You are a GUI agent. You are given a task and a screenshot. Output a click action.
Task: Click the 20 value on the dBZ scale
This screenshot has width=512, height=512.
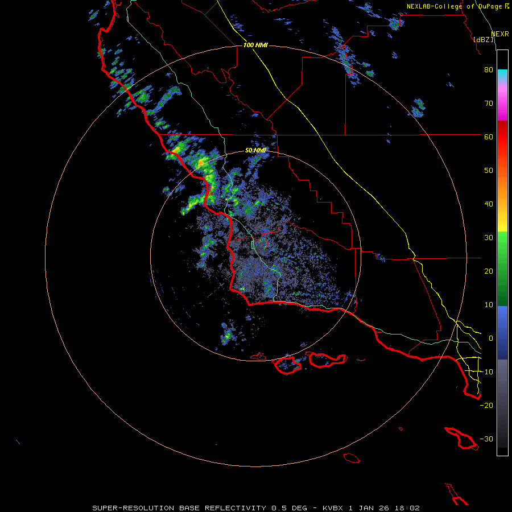tap(489, 271)
